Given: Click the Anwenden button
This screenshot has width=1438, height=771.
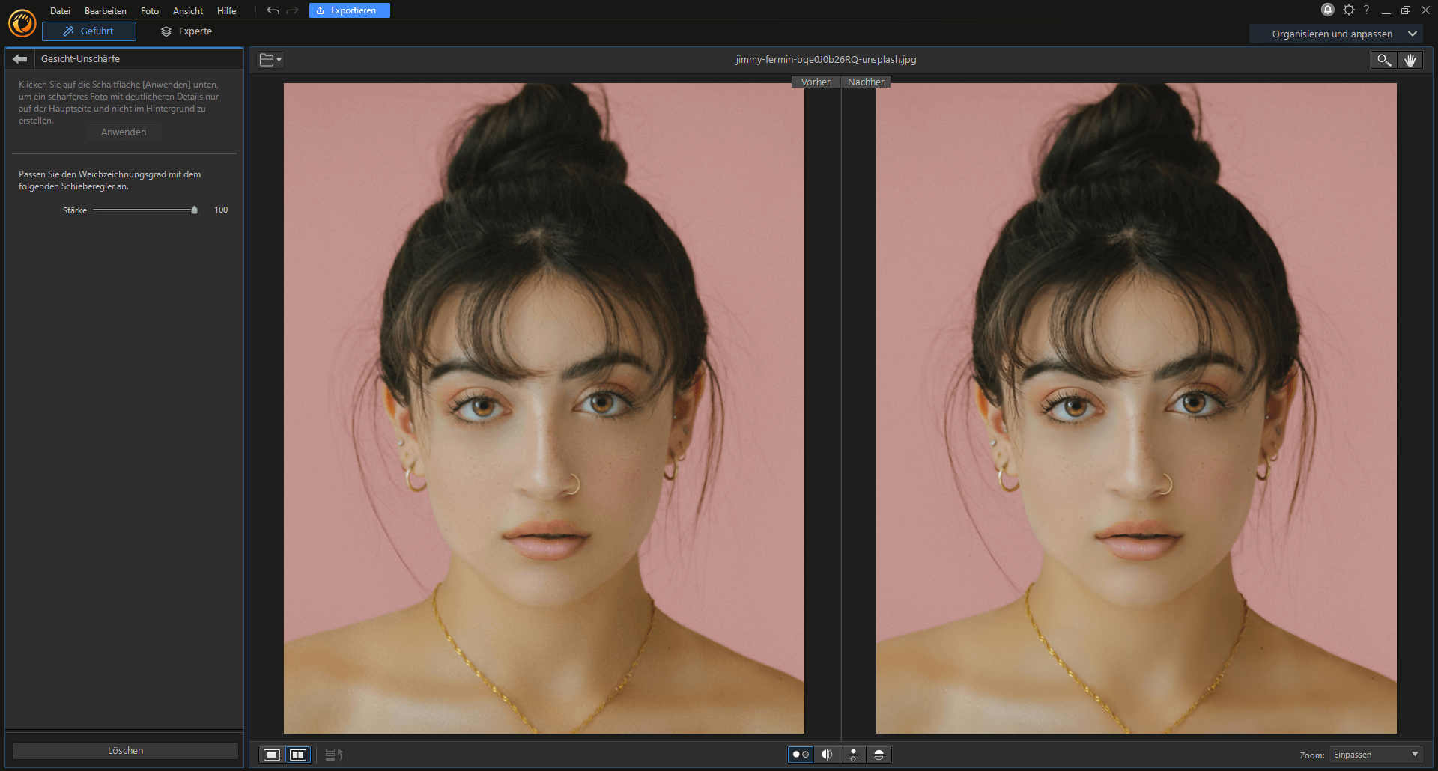Looking at the screenshot, I should click(x=124, y=132).
